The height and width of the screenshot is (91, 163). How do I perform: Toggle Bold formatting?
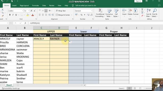[x=10, y=15]
